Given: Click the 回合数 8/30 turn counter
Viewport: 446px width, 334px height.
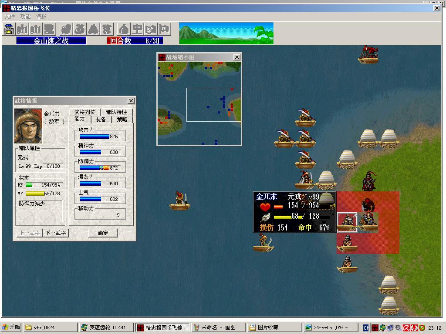Looking at the screenshot, I should [135, 41].
